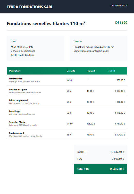Select the Semelles filantes quantity 9,5 m³
Screen dimensions: 134x194
pyautogui.click(x=70, y=124)
